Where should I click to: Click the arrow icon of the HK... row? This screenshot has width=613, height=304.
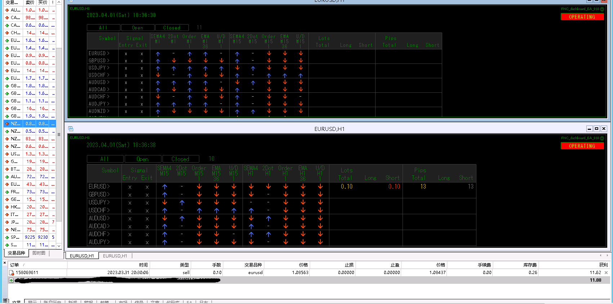click(7, 207)
